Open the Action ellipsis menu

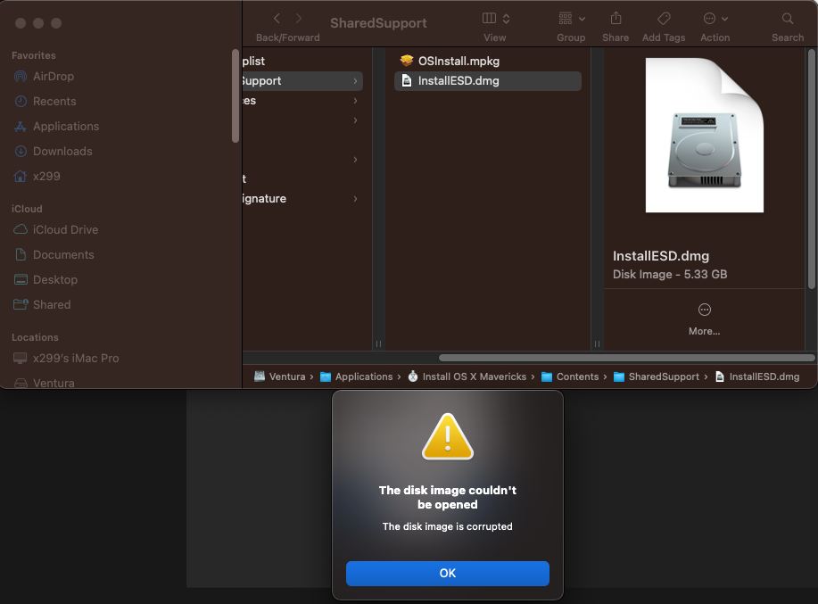point(709,19)
